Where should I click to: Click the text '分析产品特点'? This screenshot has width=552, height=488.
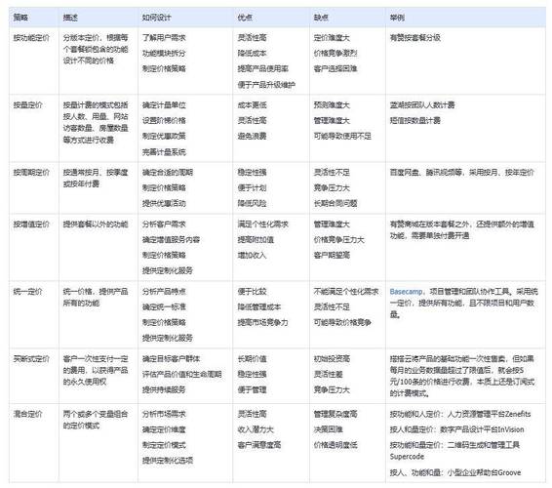164,292
